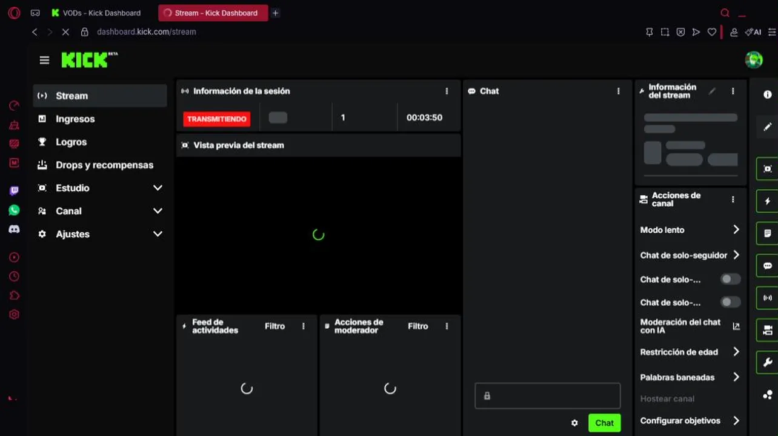Viewport: 778px width, 436px height.
Task: Toggle the camera channel-actions widget in right rail
Action: (x=767, y=330)
